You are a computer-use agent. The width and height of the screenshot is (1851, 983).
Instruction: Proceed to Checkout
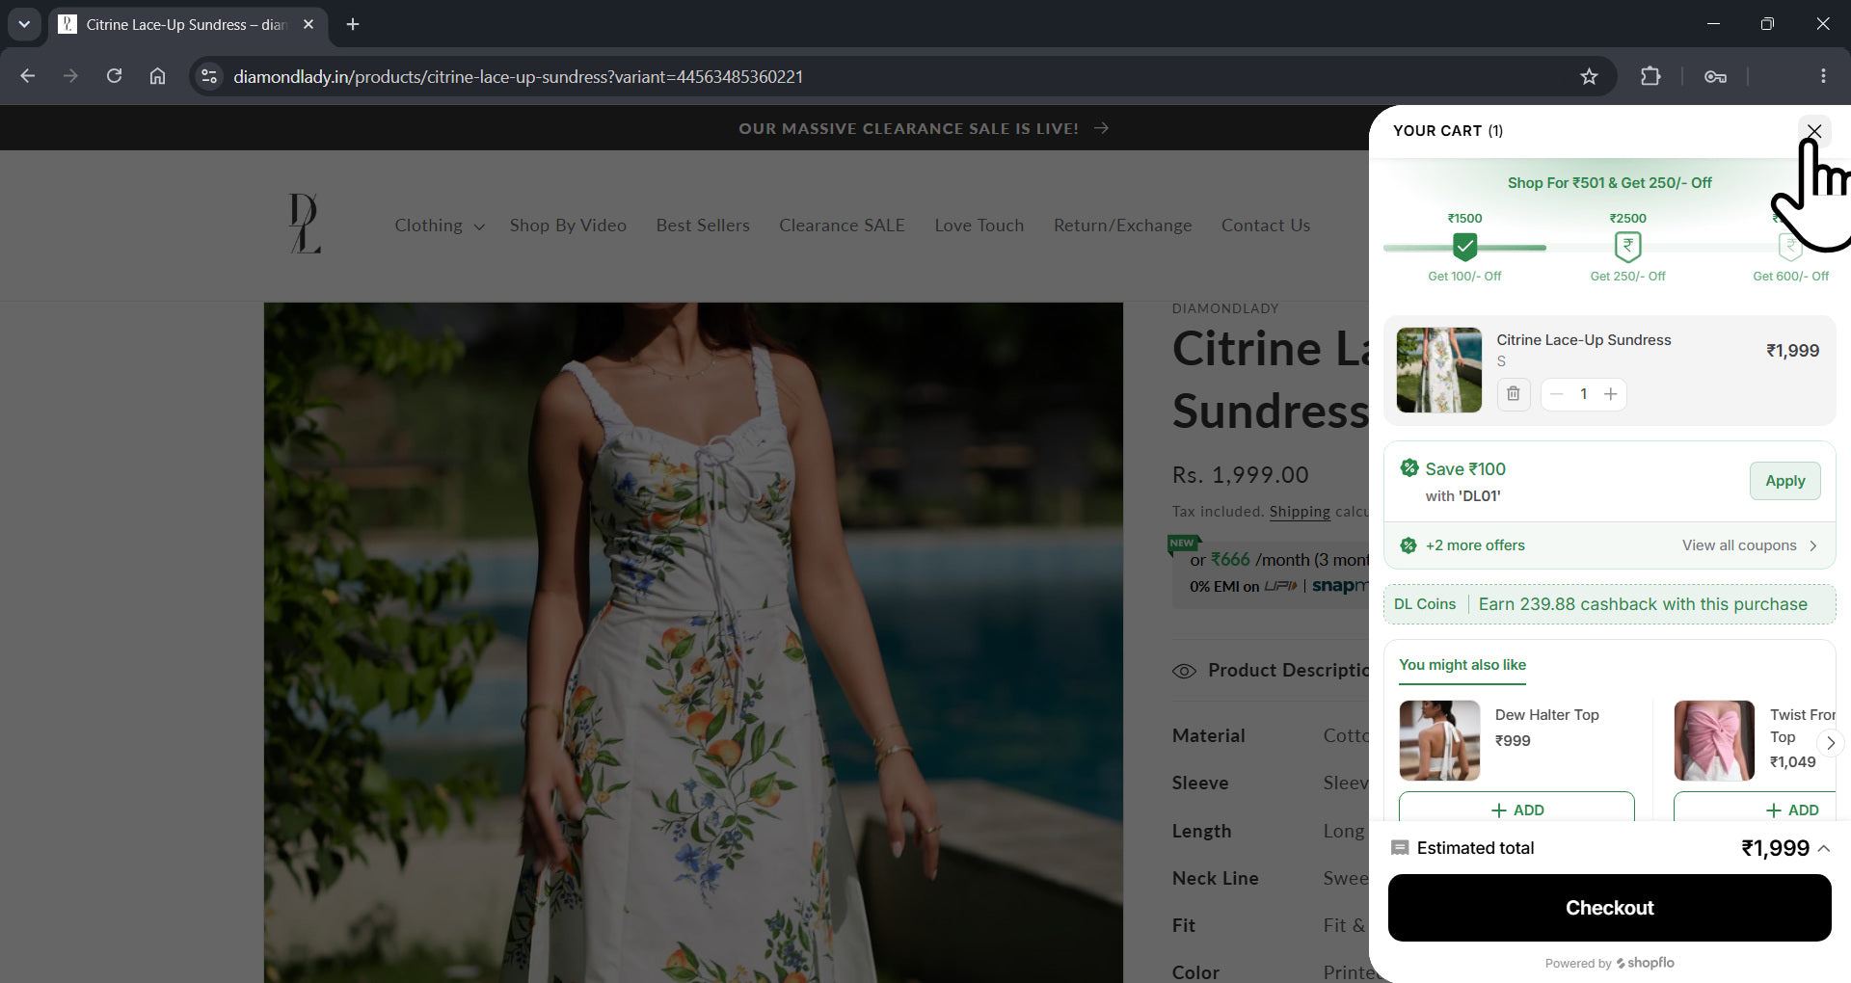(x=1609, y=908)
